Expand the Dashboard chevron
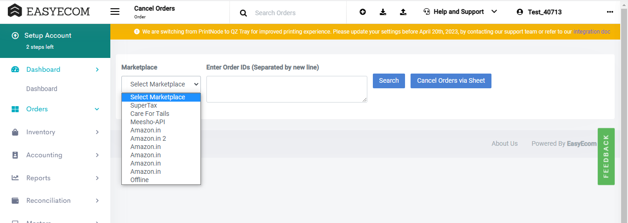Viewport: 628px width, 223px height. (97, 69)
